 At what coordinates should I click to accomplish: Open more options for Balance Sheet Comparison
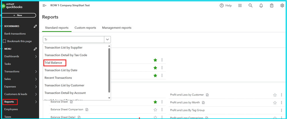[162, 110]
